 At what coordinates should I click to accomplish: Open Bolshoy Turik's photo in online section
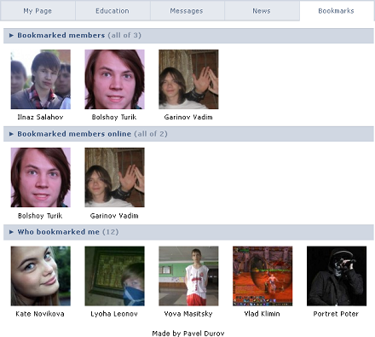pos(41,177)
